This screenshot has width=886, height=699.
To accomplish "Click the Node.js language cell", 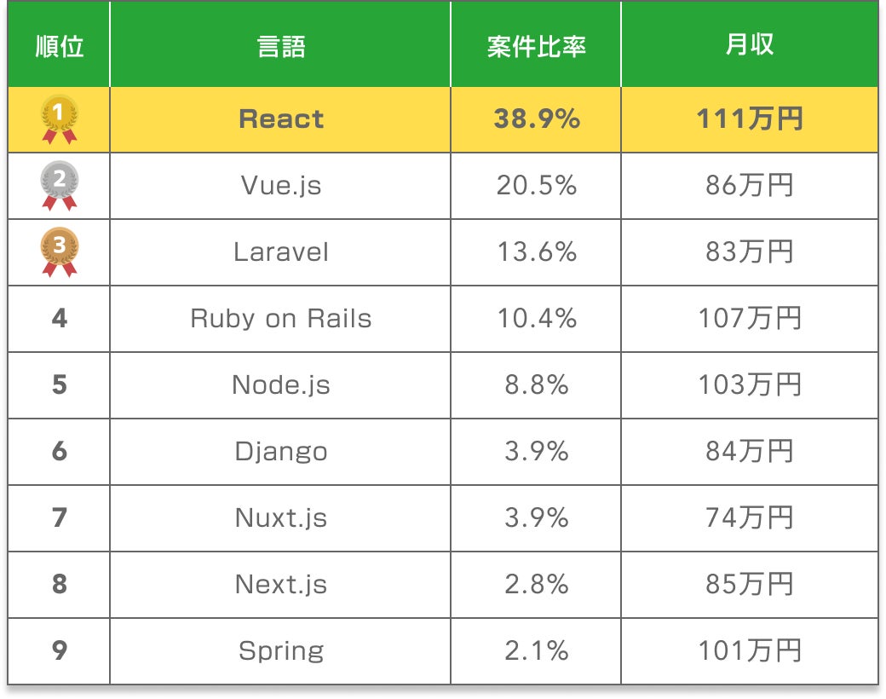I will click(x=280, y=385).
